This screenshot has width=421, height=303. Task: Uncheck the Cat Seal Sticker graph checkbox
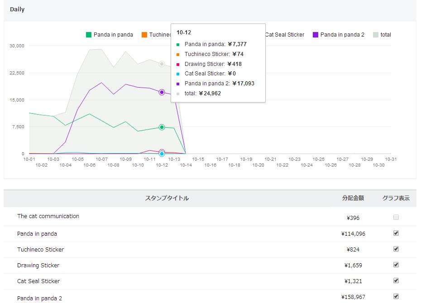tap(396, 280)
